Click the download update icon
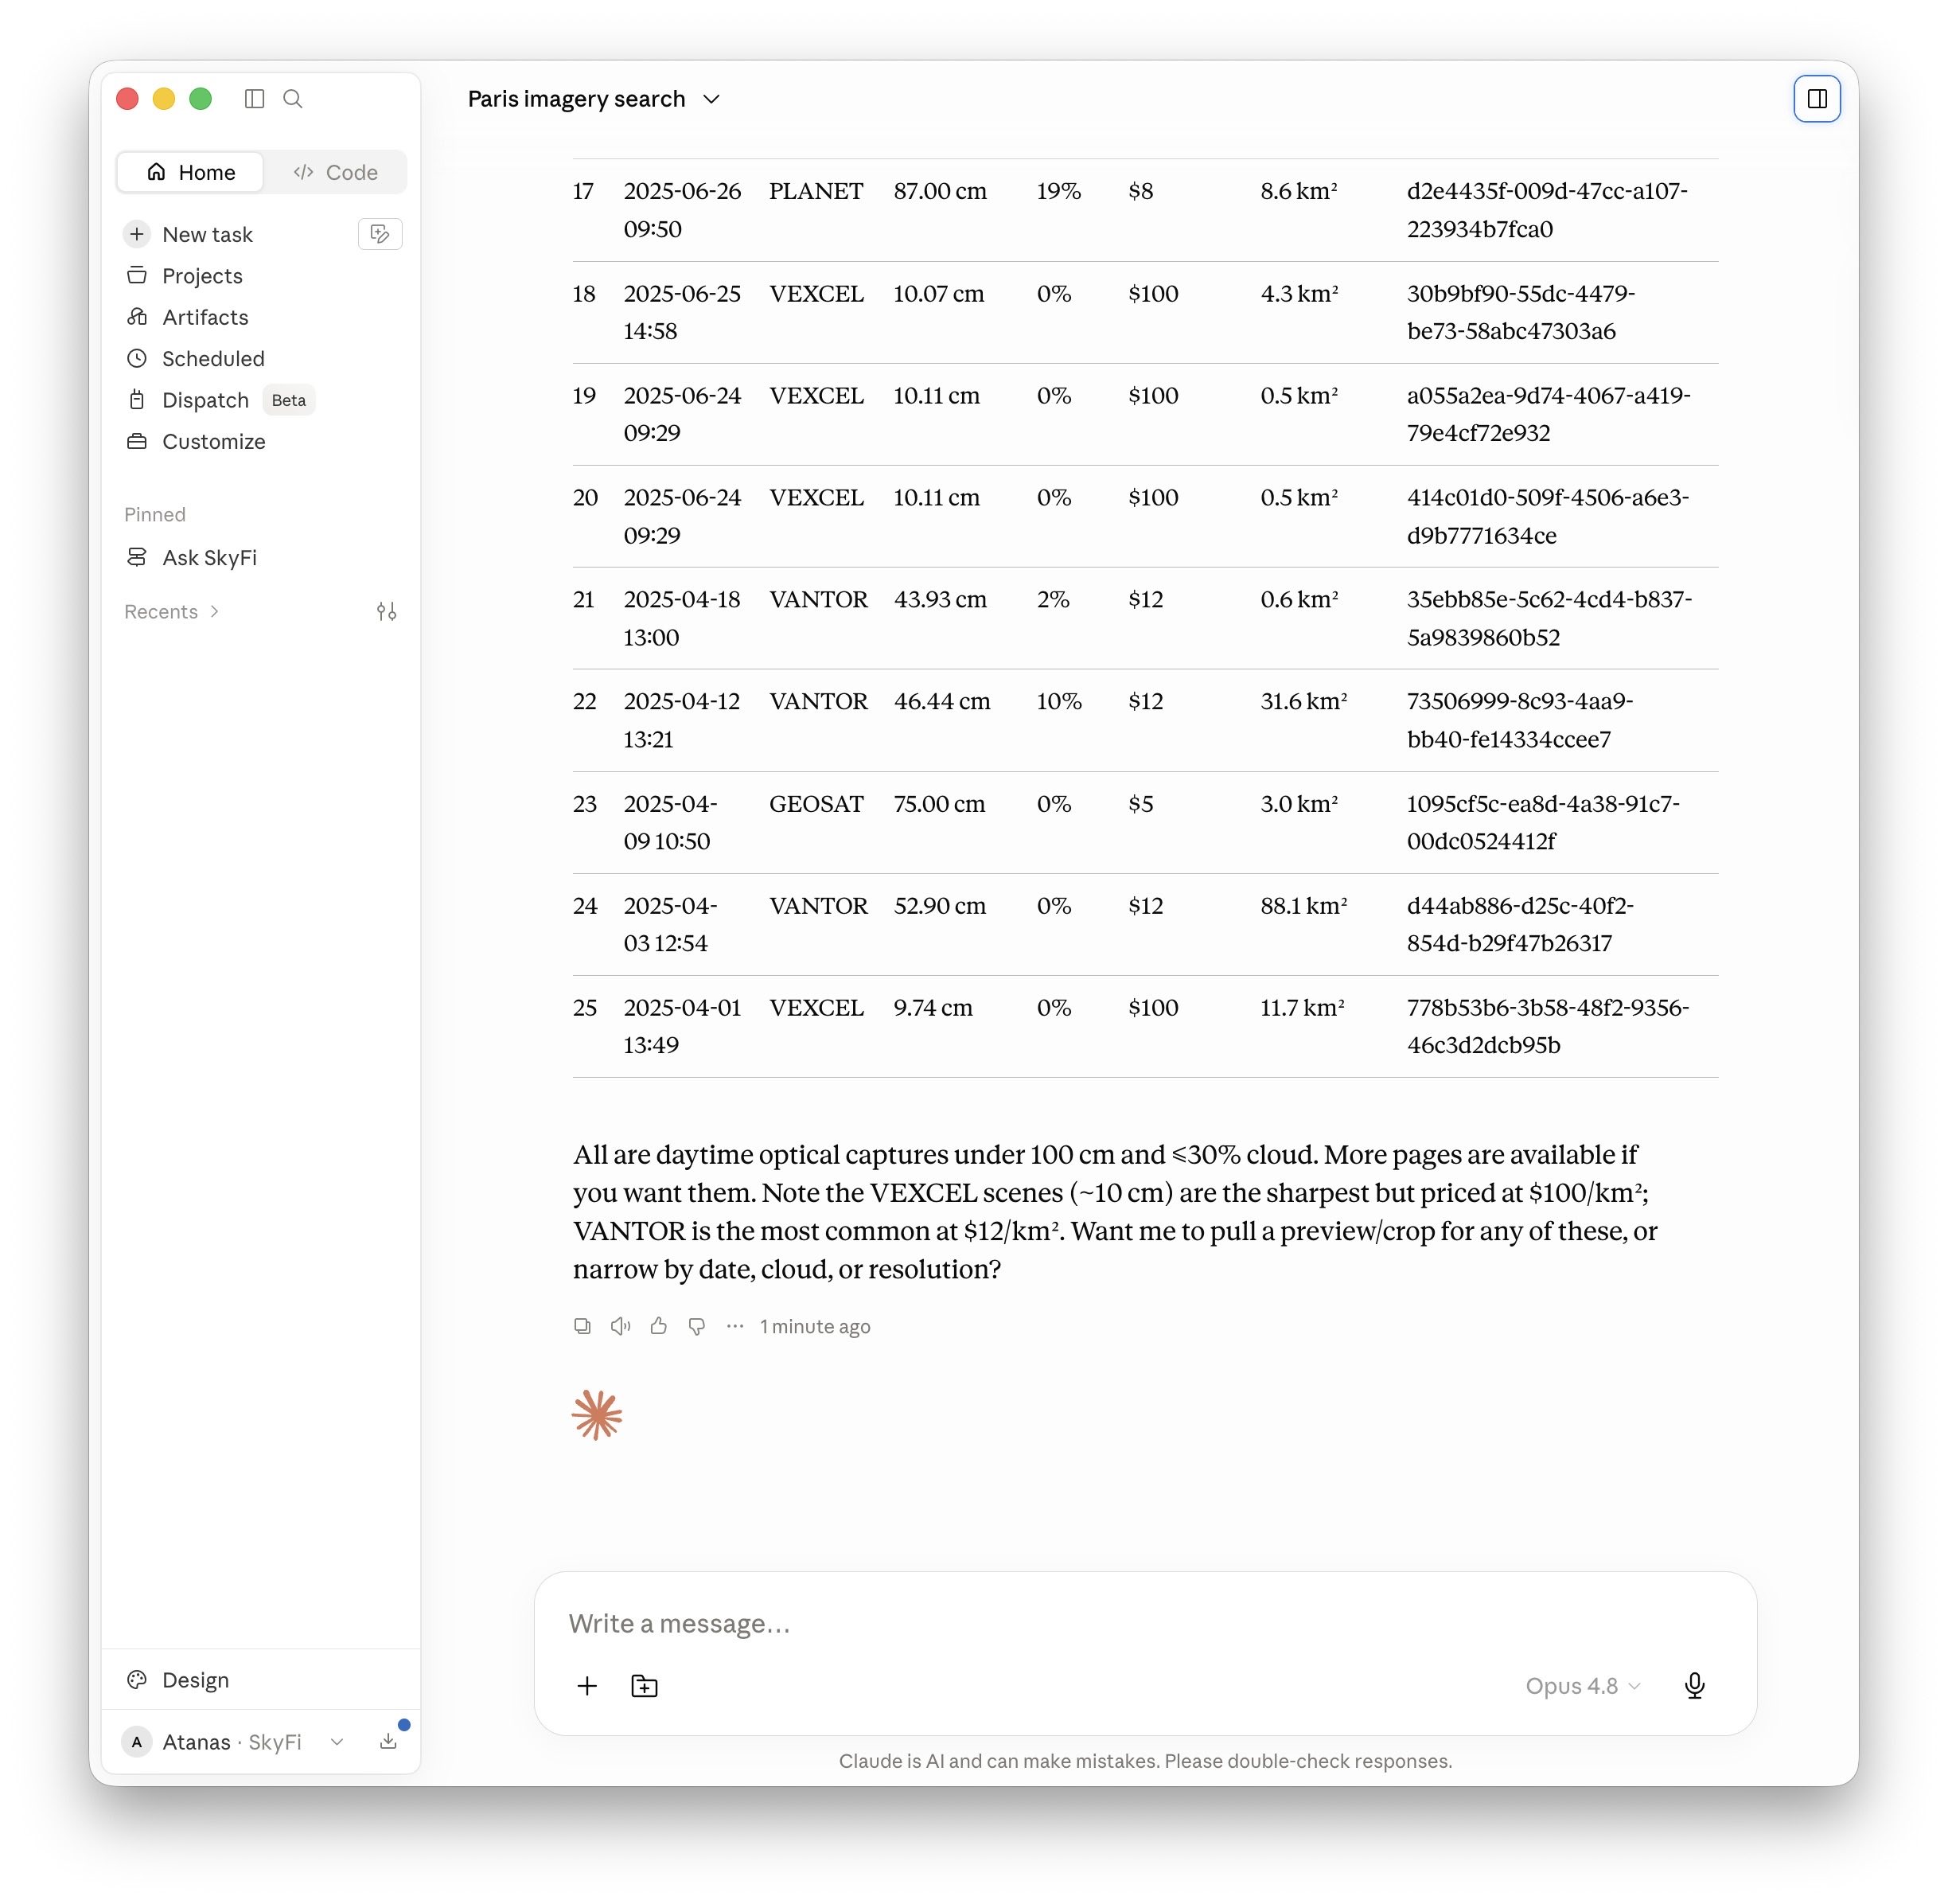This screenshot has width=1948, height=1904. [x=389, y=1741]
